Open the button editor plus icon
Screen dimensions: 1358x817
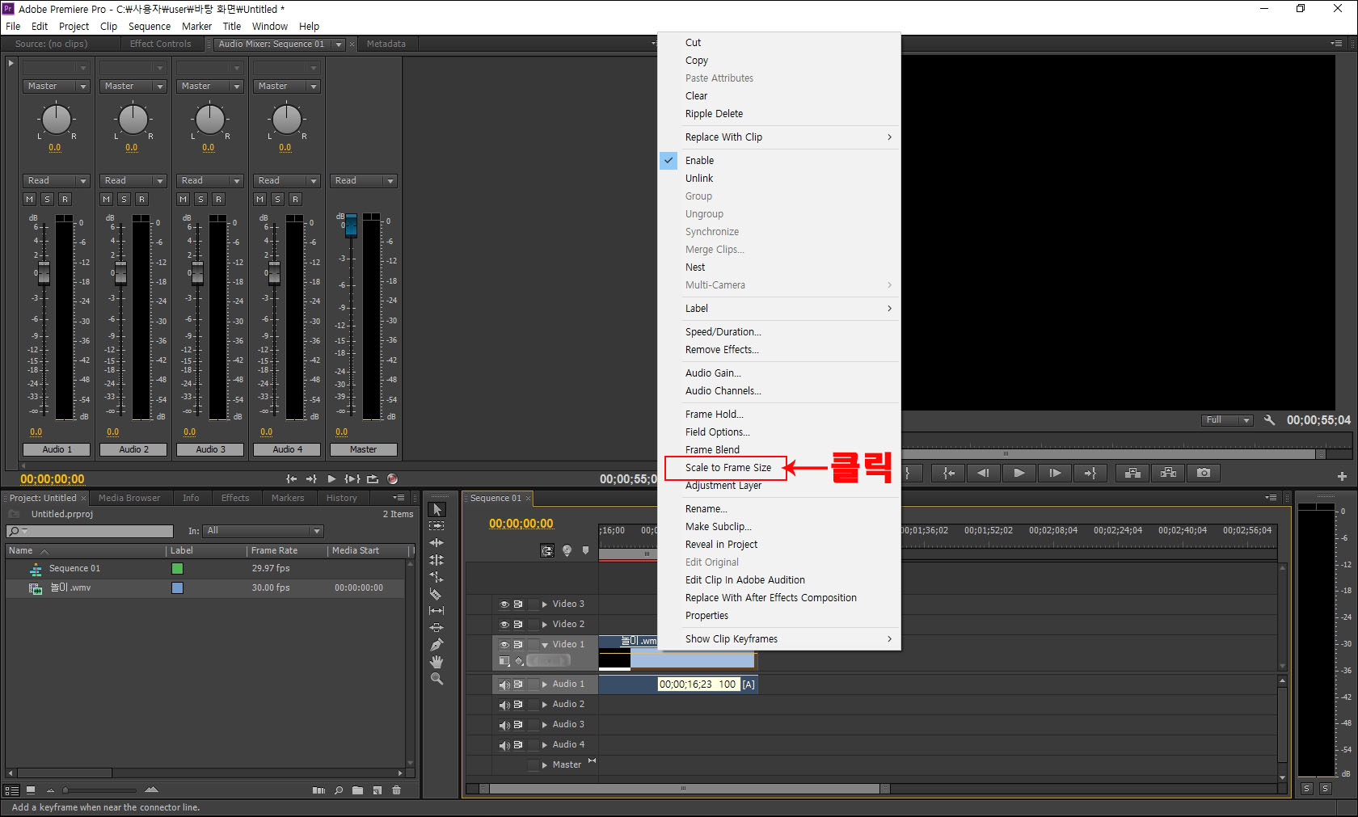tap(1342, 476)
